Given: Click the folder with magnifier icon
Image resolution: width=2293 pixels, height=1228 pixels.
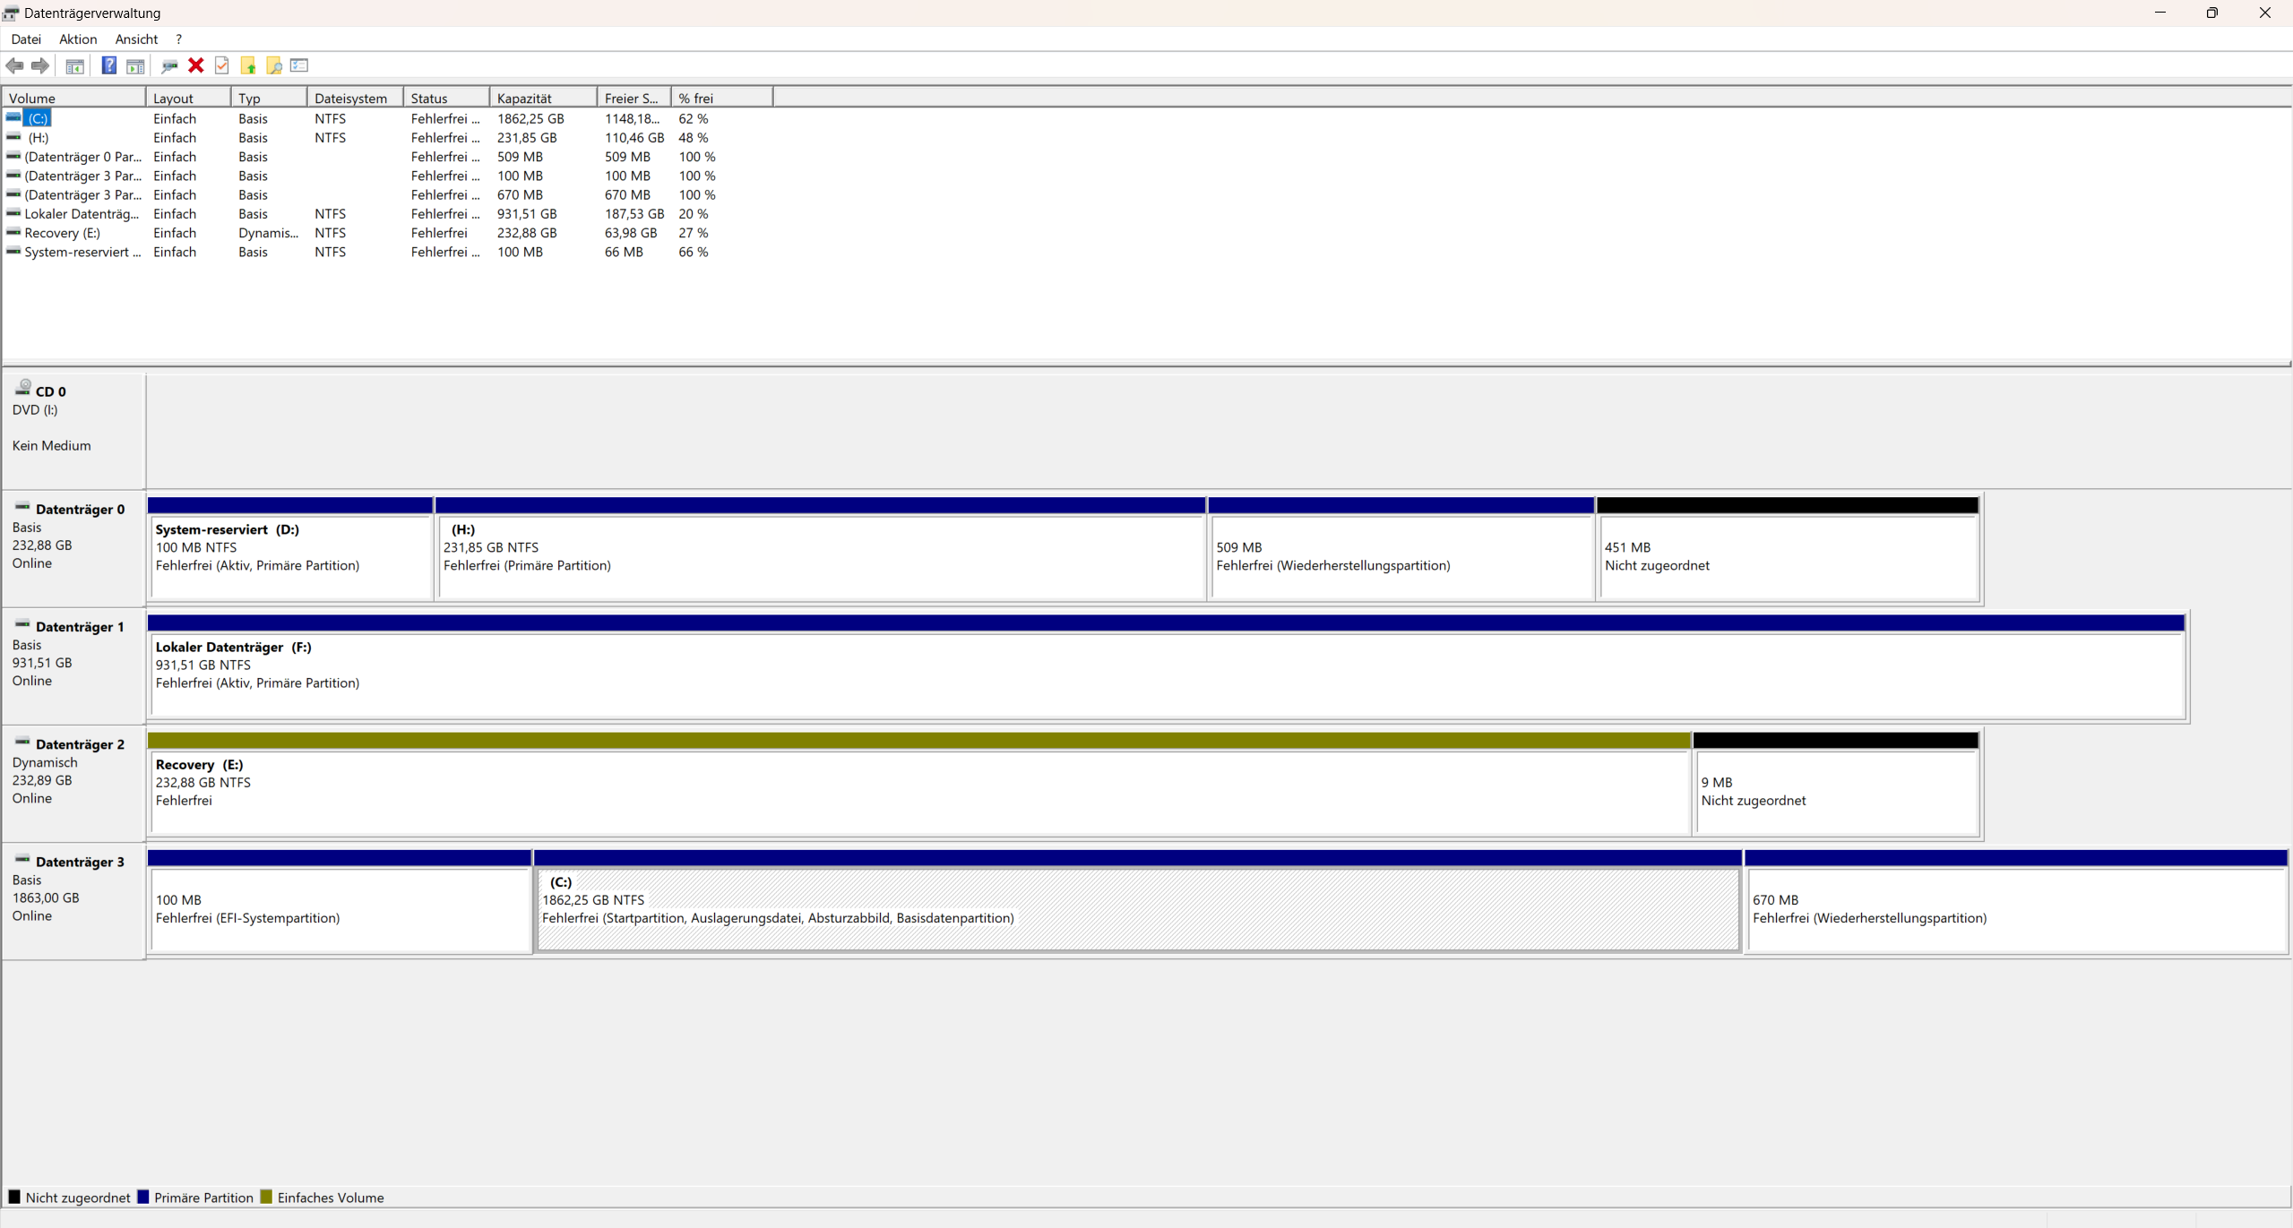Looking at the screenshot, I should coord(274,65).
